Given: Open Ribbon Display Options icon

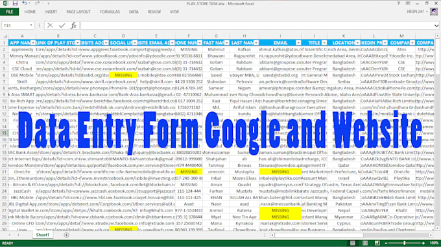Looking at the screenshot, I should (x=408, y=3).
